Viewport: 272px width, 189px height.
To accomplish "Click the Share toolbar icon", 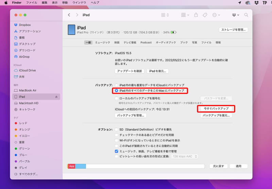I will (196, 15).
